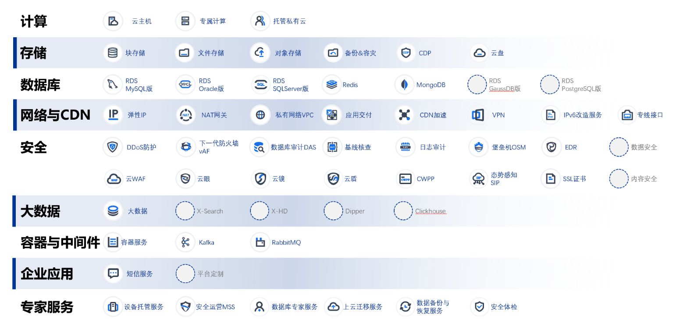Screen dimensions: 683x323
Task: Open the 云眼 icon
Action: coord(185,179)
